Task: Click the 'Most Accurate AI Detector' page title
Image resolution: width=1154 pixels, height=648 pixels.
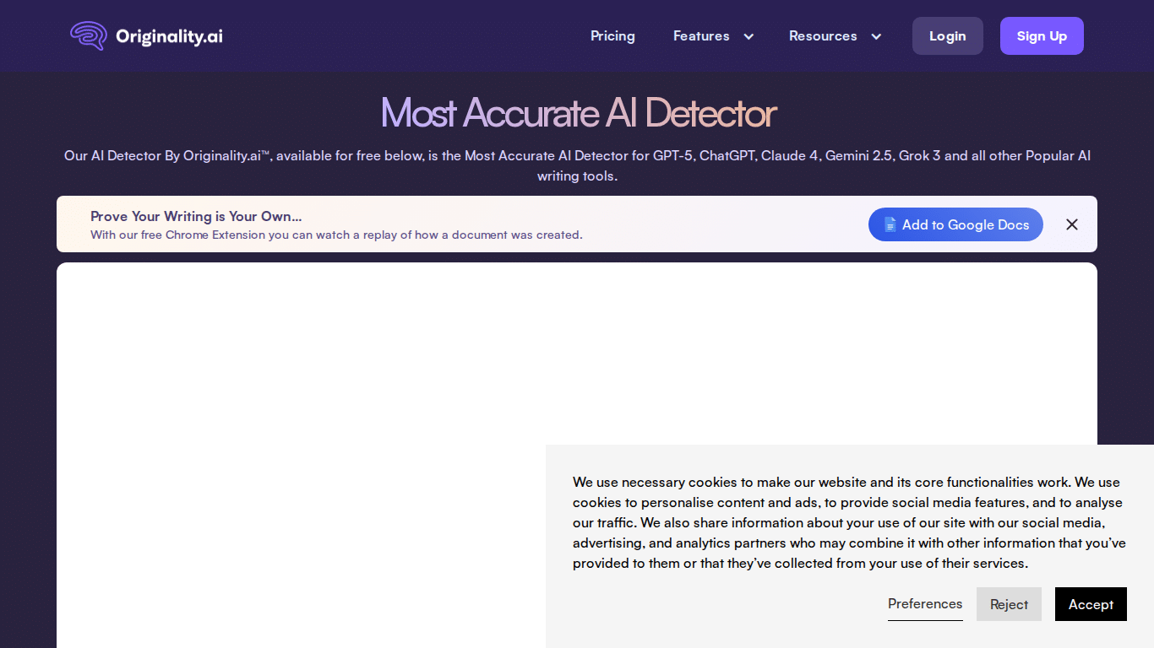Action: click(577, 112)
